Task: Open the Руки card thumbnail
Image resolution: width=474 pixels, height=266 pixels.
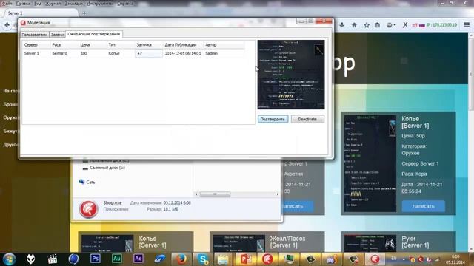Action: pos(370,243)
